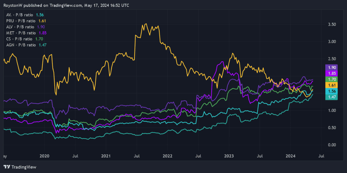The height and width of the screenshot is (173, 347).
Task: Click the cyan 1.56 price label
Action: point(331,91)
